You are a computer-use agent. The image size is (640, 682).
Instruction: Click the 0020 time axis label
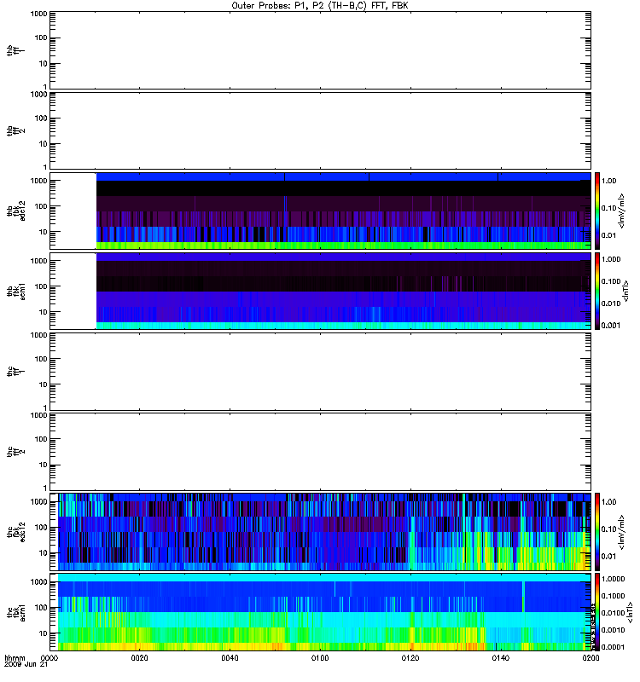pos(140,659)
